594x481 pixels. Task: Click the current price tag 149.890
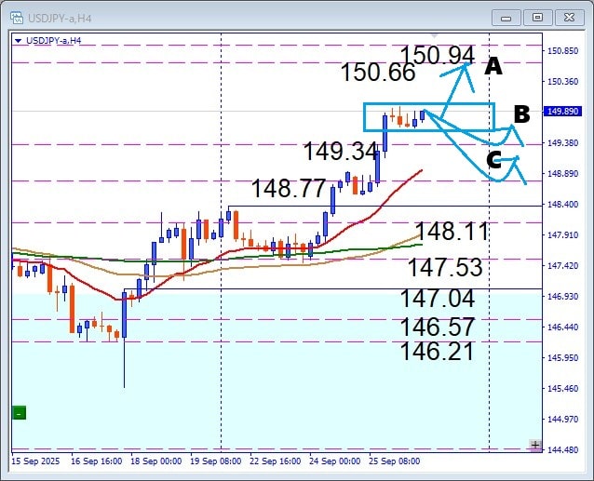(562, 111)
